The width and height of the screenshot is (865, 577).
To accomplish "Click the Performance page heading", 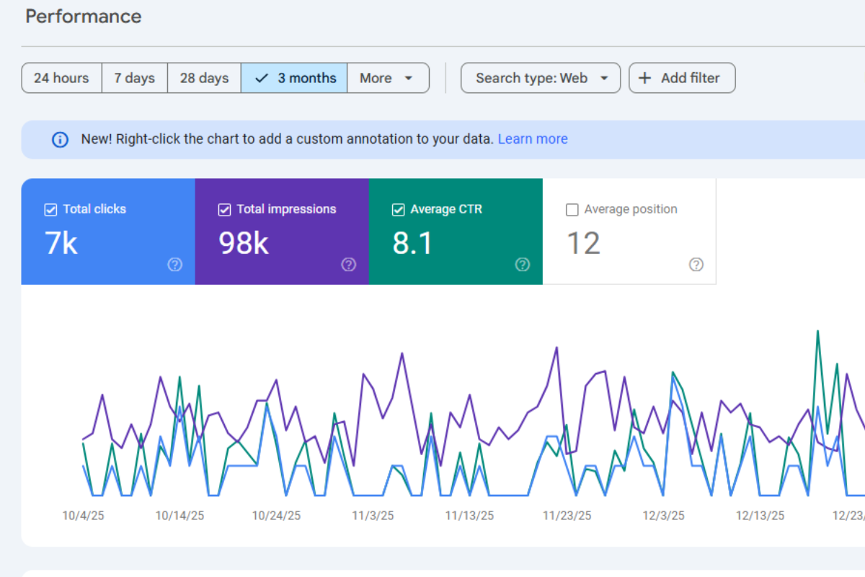I will [84, 17].
